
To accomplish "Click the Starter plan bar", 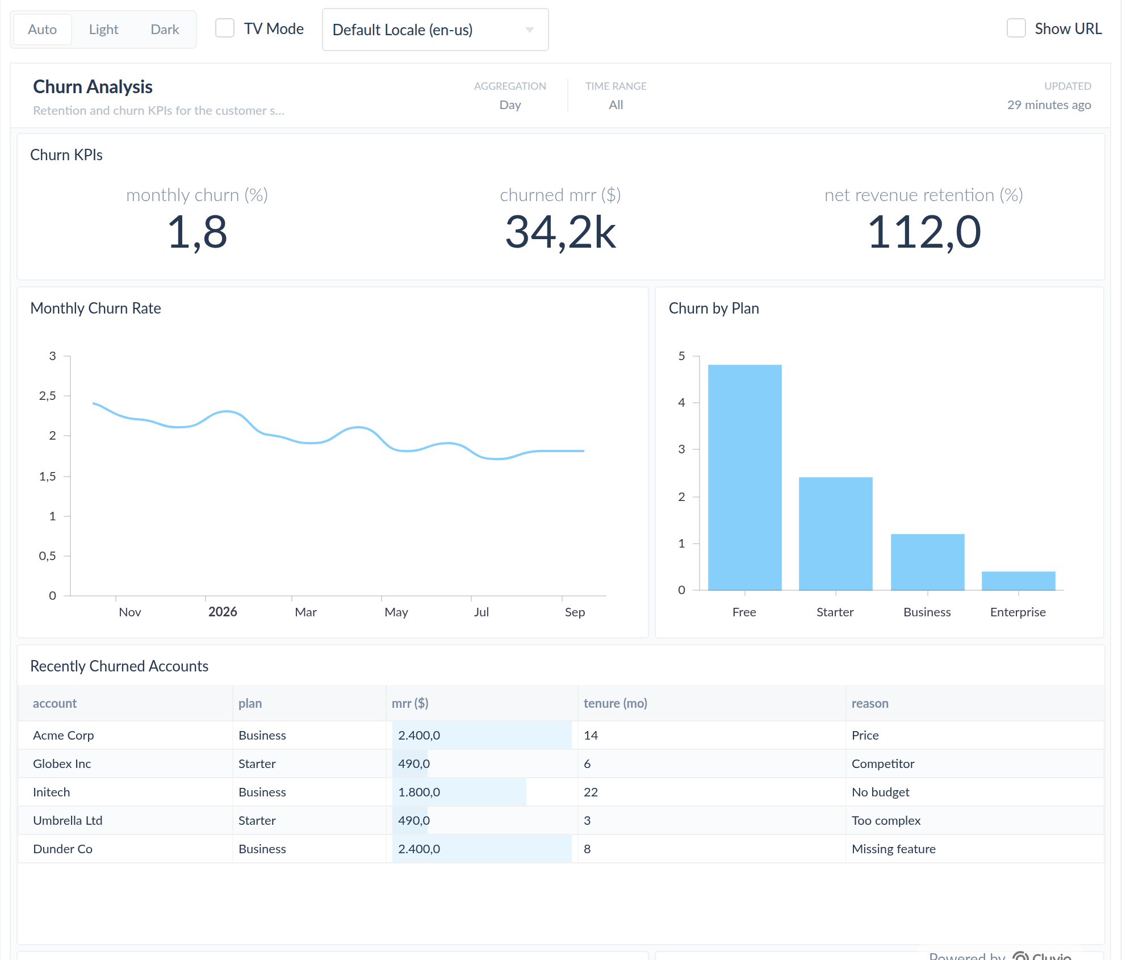I will click(835, 533).
